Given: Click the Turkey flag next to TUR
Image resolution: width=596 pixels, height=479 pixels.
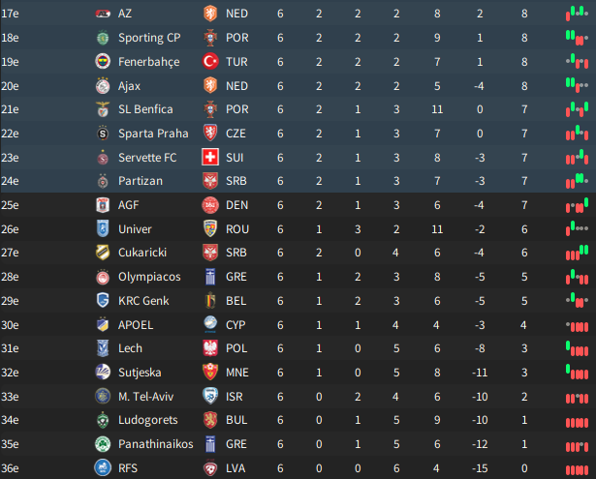Looking at the screenshot, I should (x=208, y=61).
